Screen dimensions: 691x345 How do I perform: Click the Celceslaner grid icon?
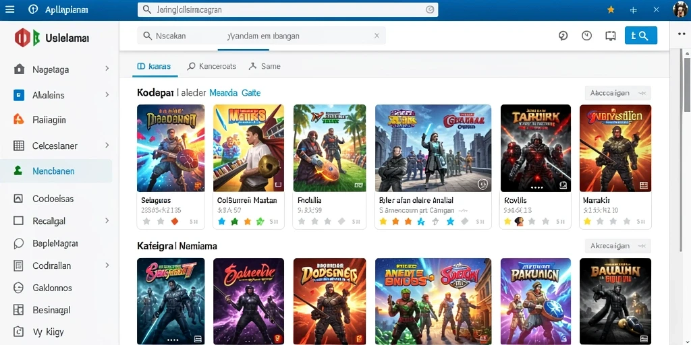(x=18, y=146)
